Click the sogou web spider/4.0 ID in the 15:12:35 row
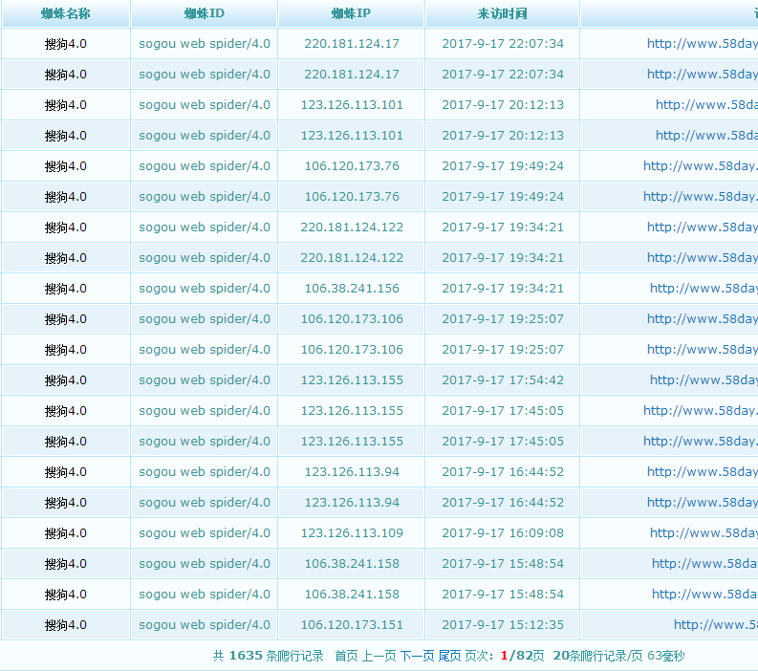This screenshot has width=758, height=671. (205, 625)
